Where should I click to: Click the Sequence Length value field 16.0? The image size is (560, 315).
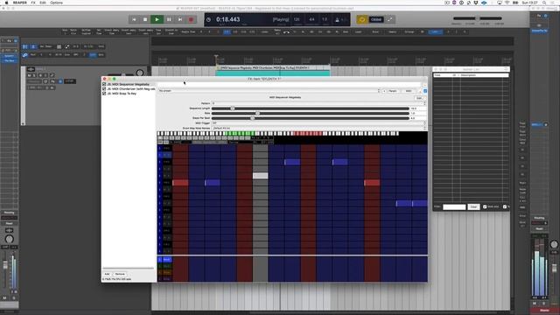418,108
